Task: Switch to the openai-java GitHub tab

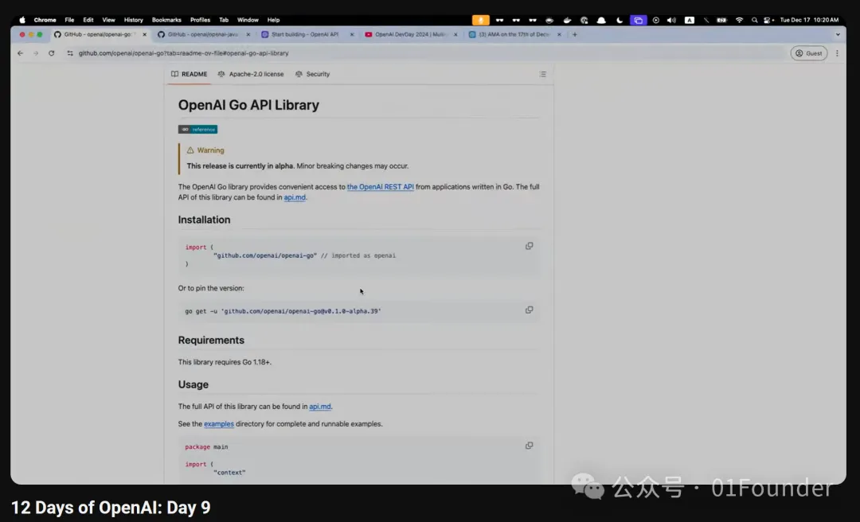Action: [203, 34]
